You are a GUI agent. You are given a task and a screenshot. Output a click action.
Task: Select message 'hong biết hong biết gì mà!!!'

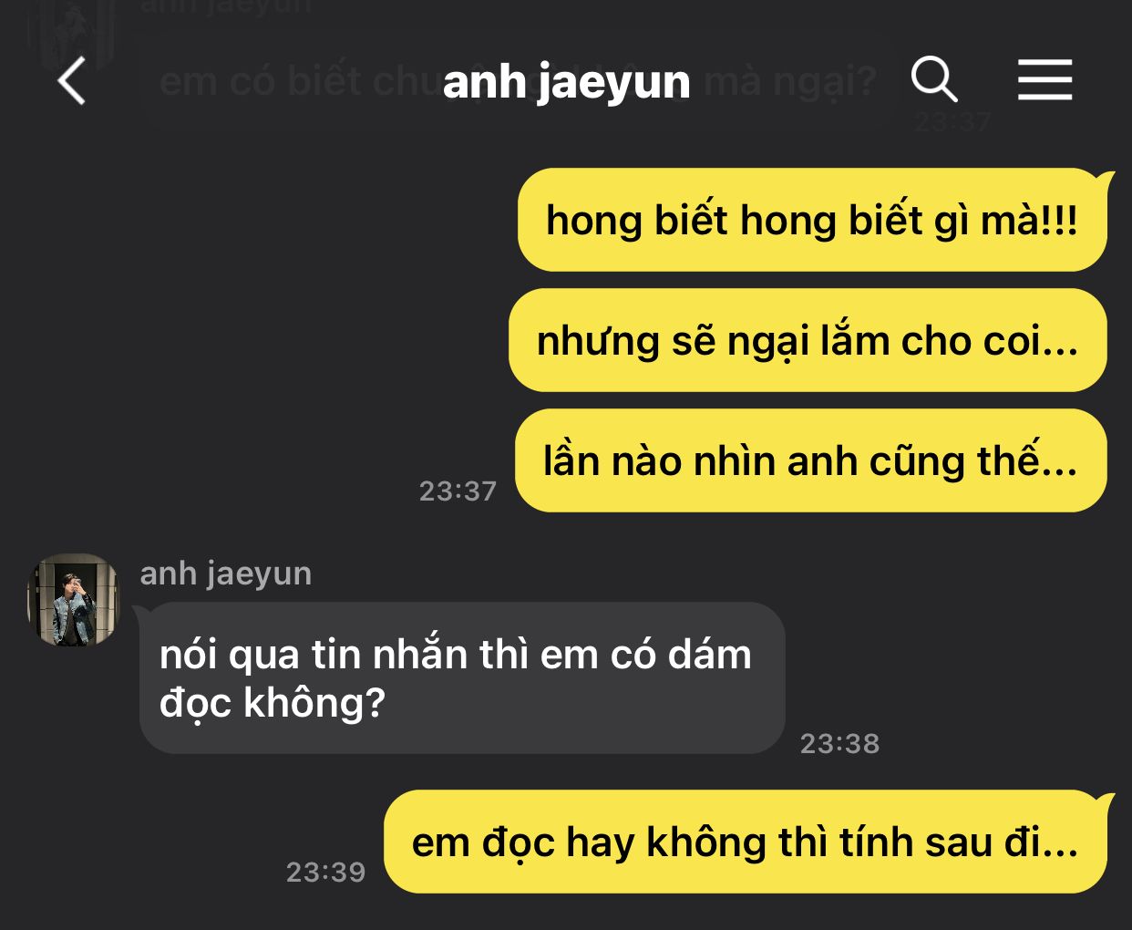812,220
